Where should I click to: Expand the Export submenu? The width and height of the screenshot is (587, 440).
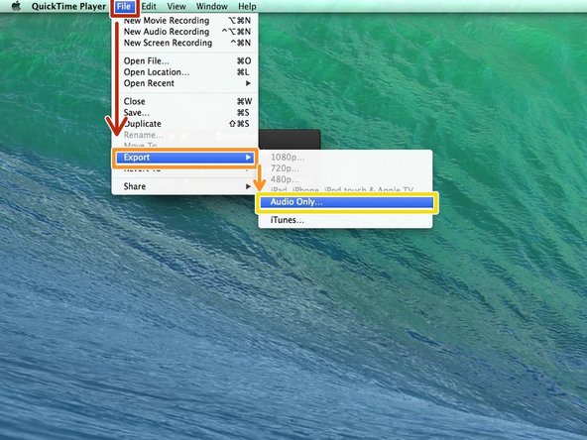(x=185, y=158)
